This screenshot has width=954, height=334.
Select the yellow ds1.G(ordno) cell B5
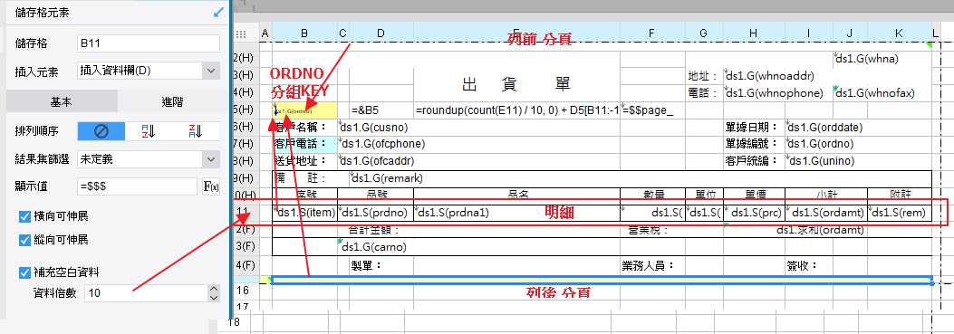[304, 110]
